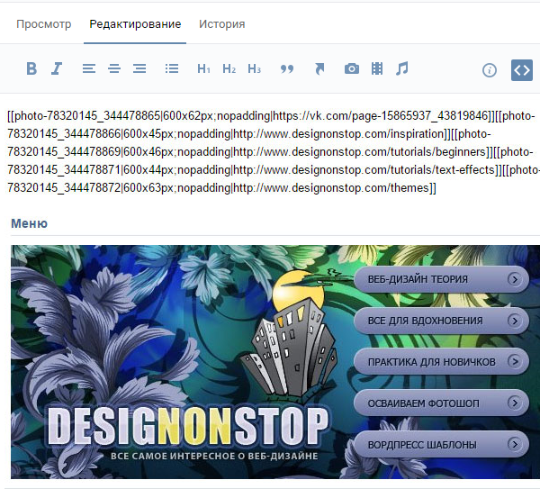
Task: Insert a bulleted list
Action: (x=172, y=68)
